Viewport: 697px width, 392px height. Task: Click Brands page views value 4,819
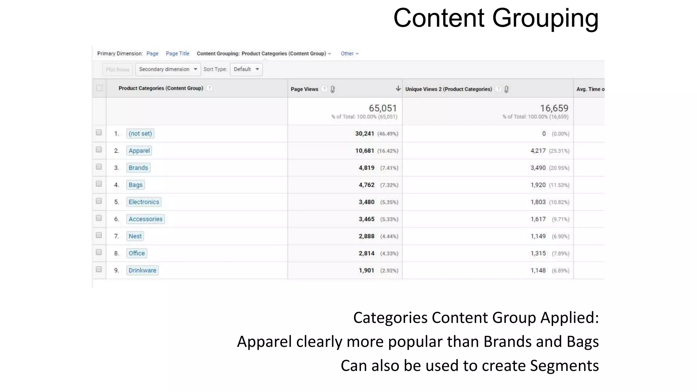point(367,168)
